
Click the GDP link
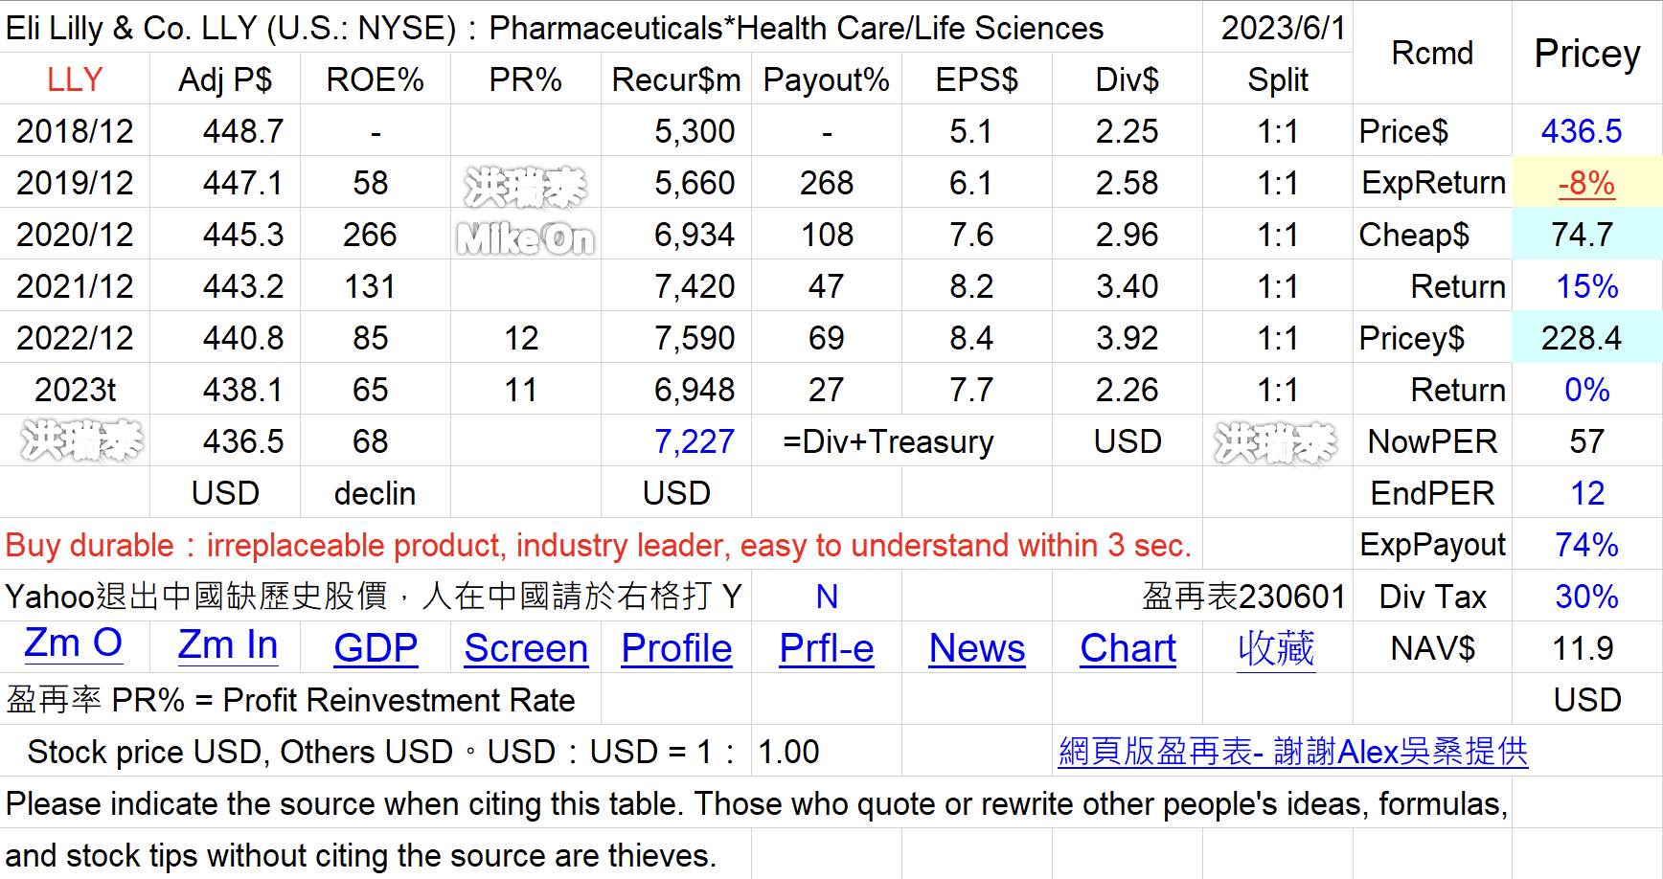click(x=376, y=648)
